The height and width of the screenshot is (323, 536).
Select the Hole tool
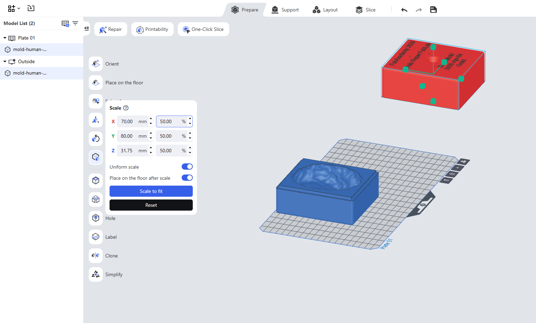[96, 218]
